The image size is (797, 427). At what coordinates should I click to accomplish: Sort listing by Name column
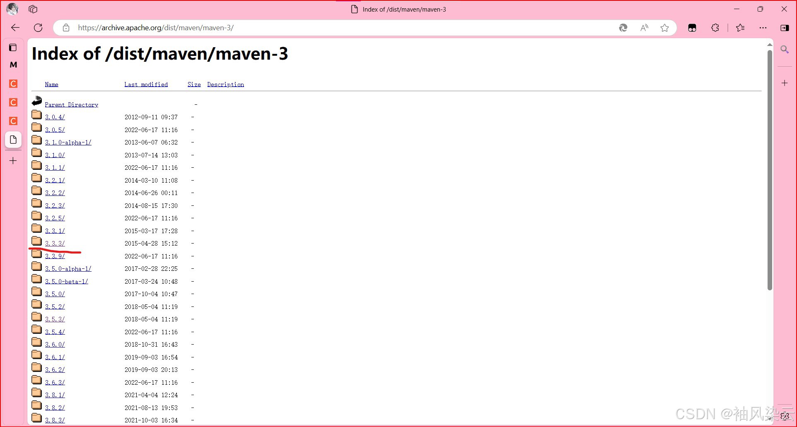[x=52, y=84]
